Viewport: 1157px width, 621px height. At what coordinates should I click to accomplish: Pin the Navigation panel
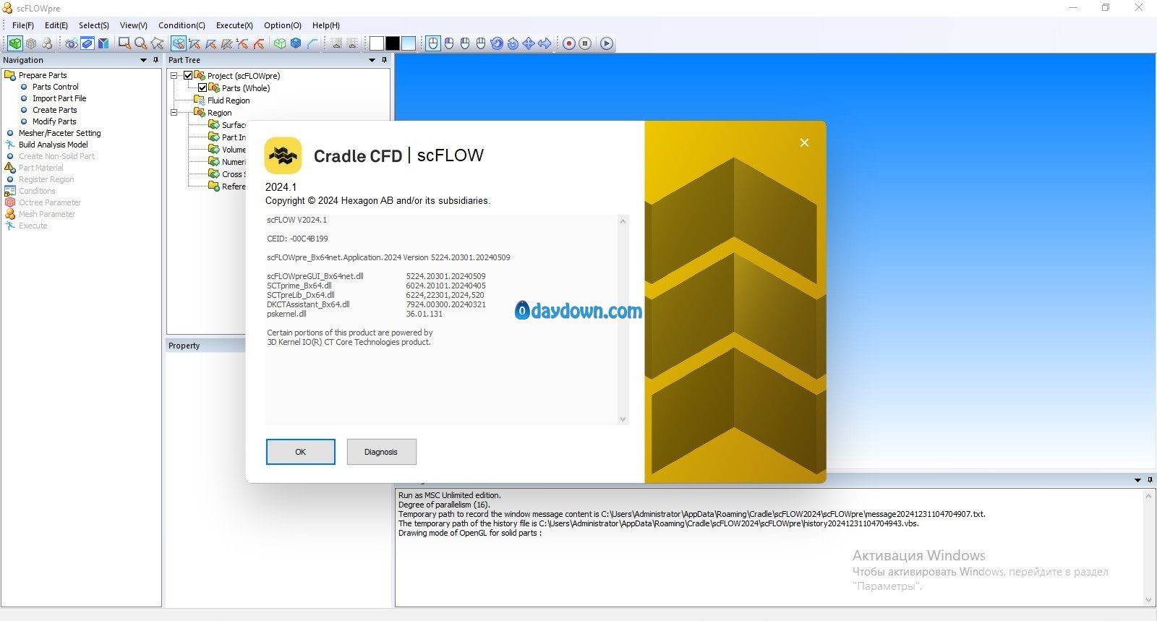pos(155,60)
